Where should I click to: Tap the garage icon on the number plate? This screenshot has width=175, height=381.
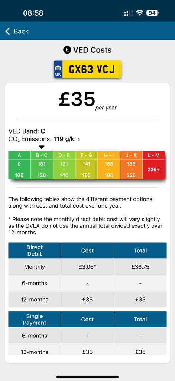[x=58, y=68]
